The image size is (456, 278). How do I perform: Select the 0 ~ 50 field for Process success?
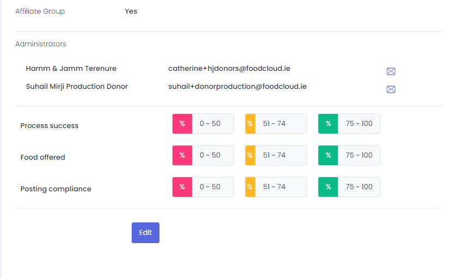click(x=212, y=124)
